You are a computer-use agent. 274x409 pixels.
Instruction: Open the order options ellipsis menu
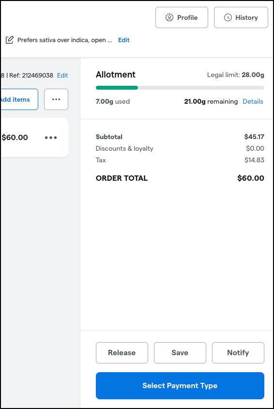[x=56, y=99]
